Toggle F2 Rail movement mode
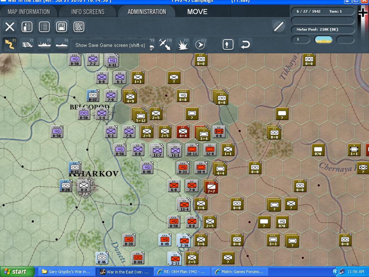369x277 pixels. [x=27, y=44]
